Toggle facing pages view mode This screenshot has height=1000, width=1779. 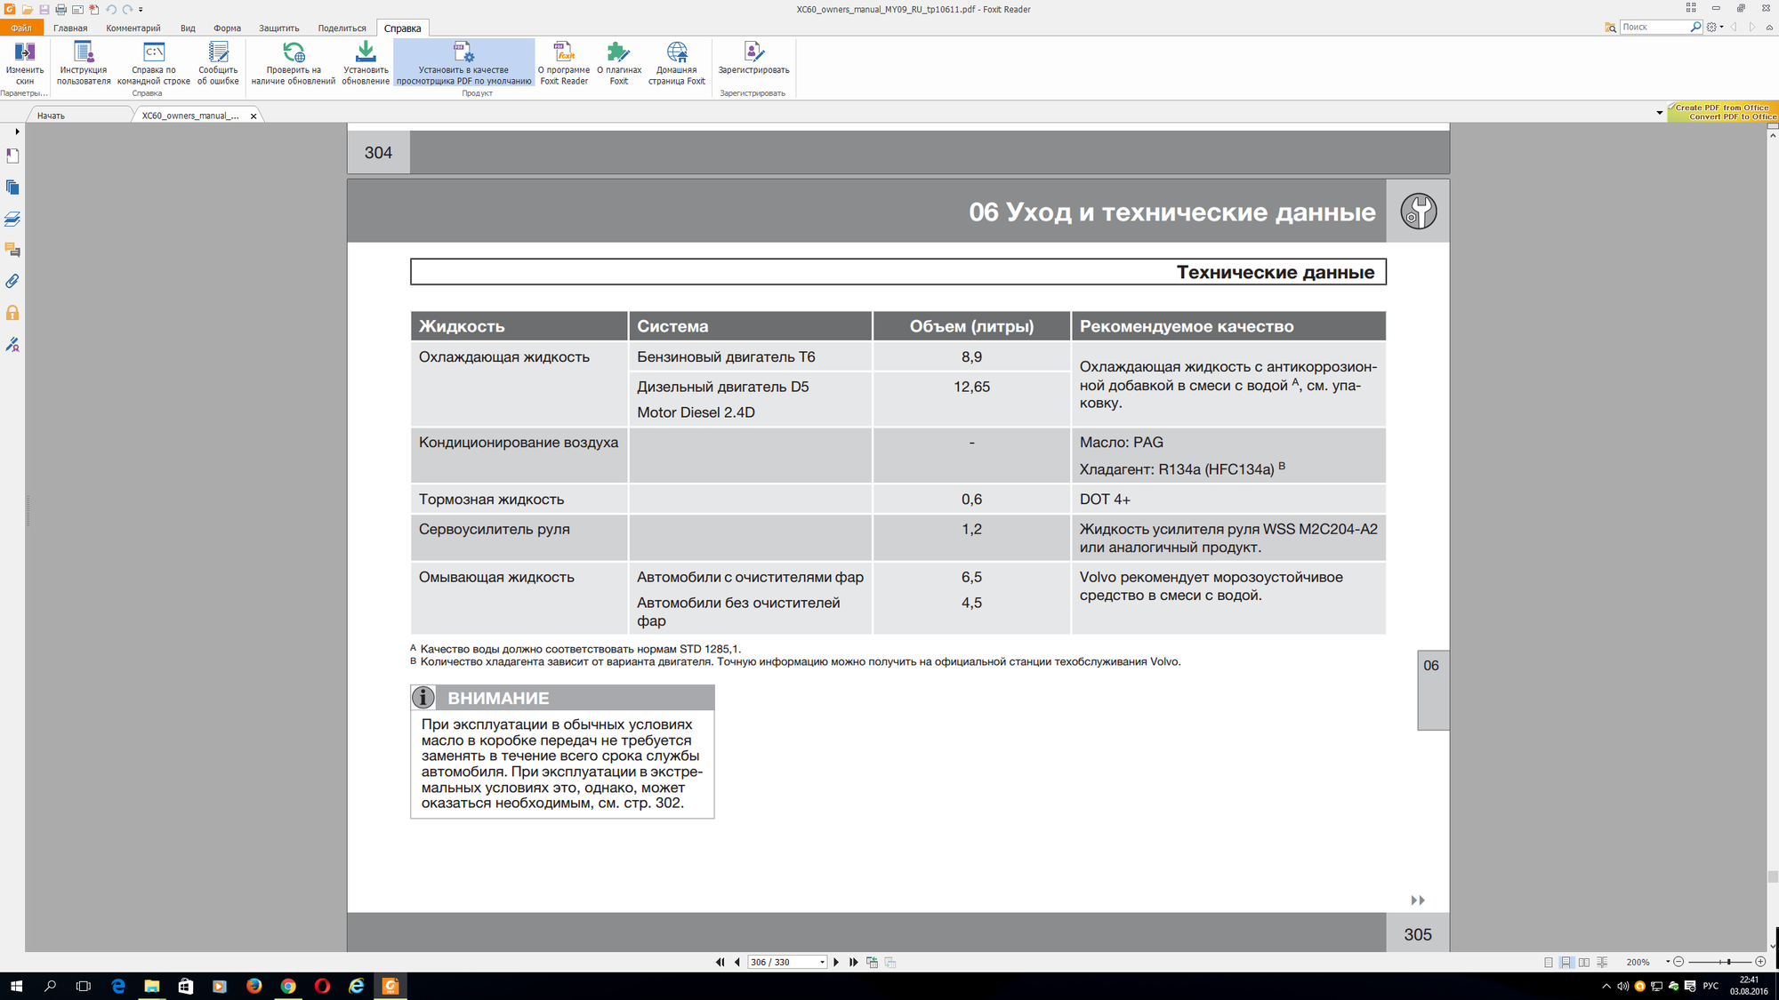coord(1584,962)
